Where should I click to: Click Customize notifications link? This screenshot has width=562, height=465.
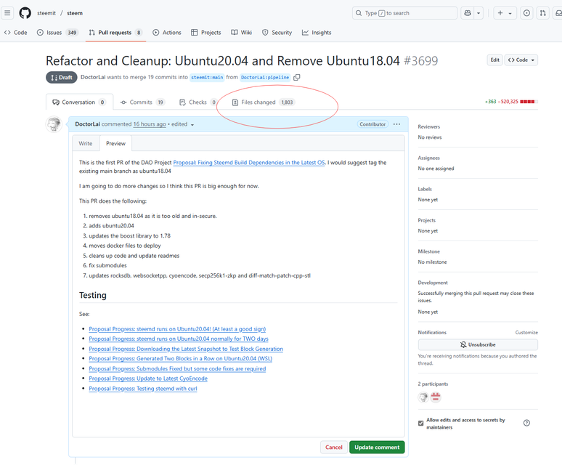point(526,332)
